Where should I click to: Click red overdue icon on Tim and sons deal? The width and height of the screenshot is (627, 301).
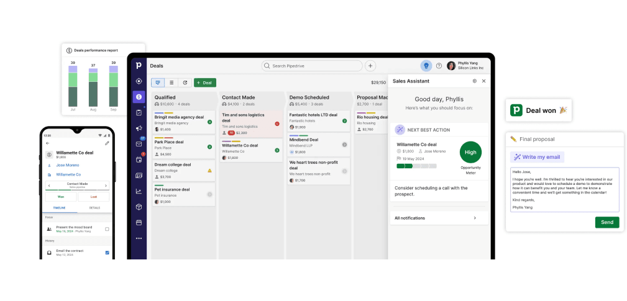click(277, 124)
